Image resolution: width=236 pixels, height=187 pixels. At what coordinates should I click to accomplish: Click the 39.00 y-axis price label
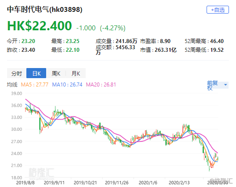coord(17,93)
